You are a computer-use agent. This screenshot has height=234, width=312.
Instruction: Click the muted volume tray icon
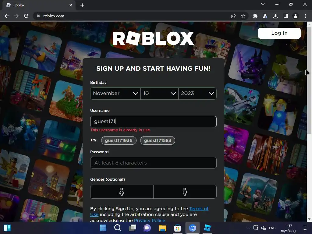click(264, 228)
